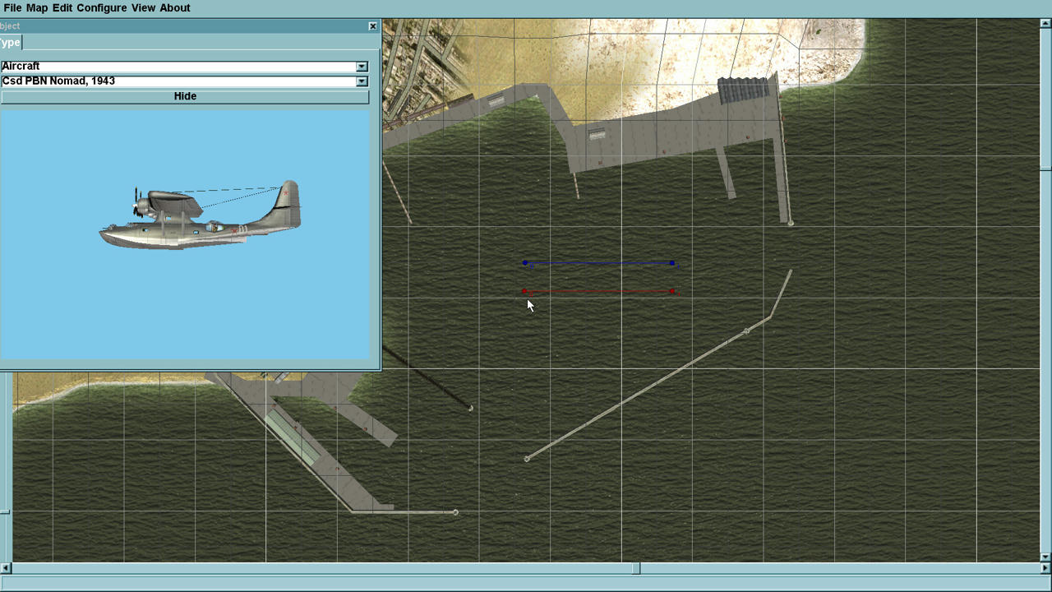
Task: Open the Map menu
Action: coord(37,7)
